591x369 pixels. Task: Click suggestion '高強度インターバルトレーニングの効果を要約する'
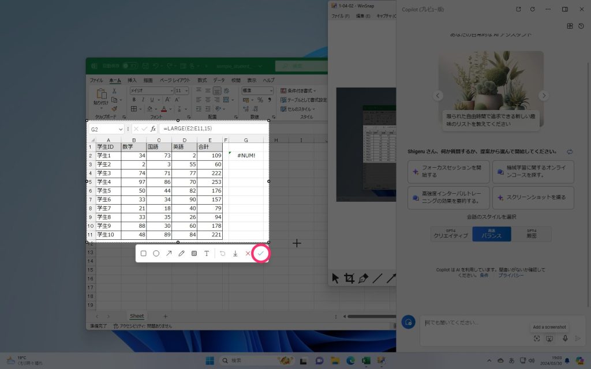pos(448,198)
